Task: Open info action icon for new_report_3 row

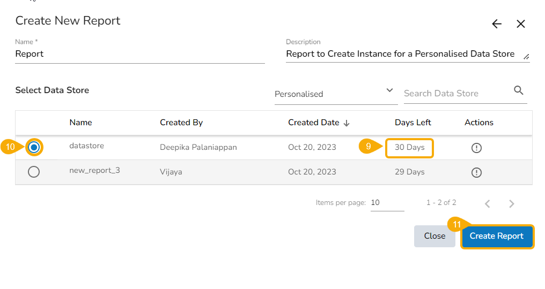Action: pyautogui.click(x=476, y=172)
